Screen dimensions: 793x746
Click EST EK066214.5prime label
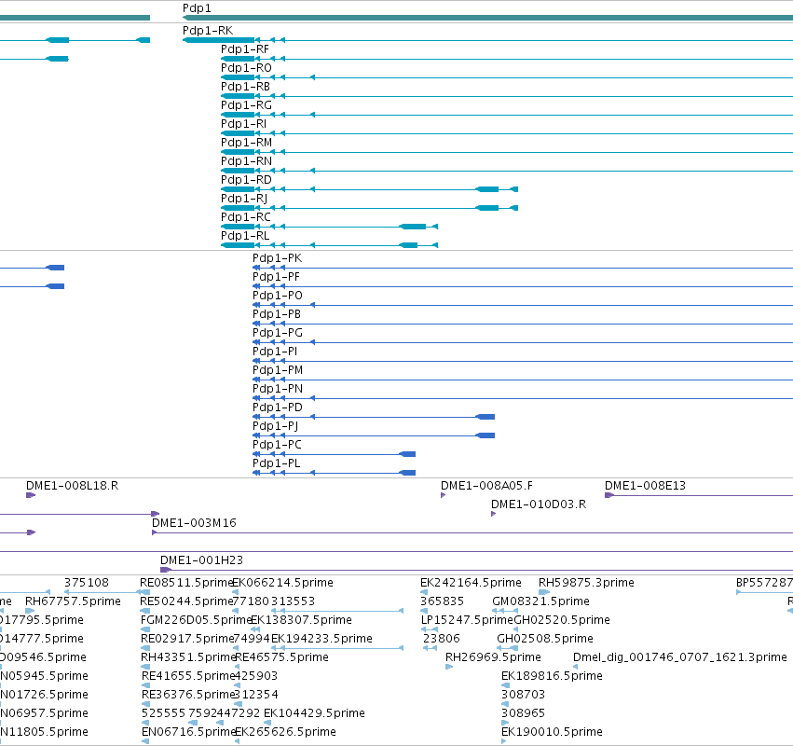282,583
